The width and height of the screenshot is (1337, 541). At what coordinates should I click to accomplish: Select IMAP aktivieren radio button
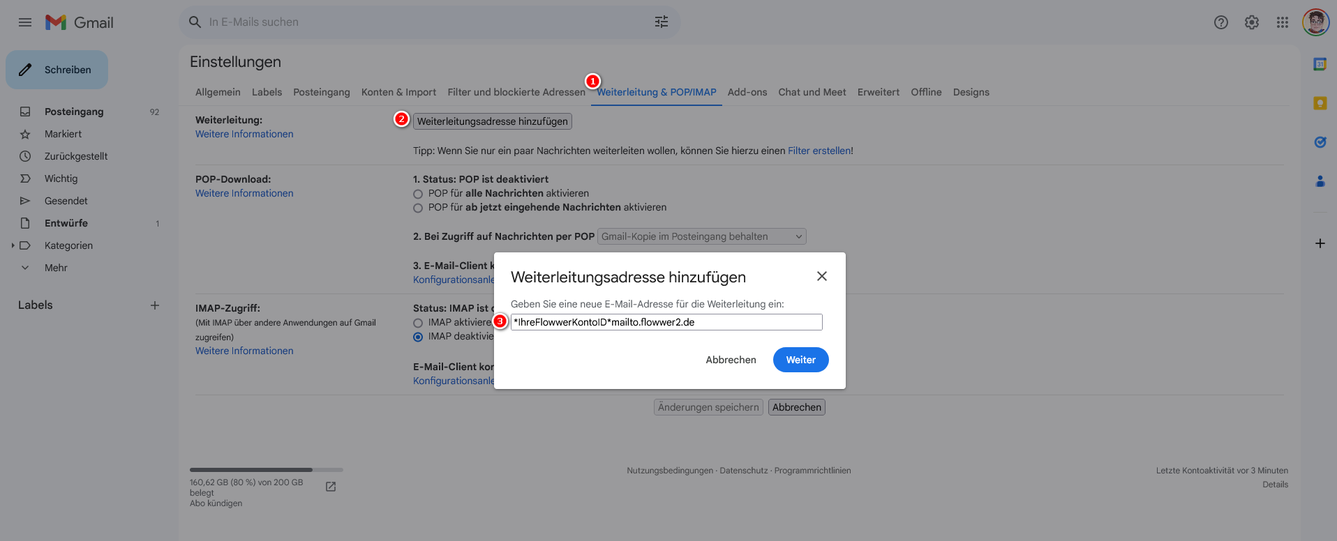point(418,323)
